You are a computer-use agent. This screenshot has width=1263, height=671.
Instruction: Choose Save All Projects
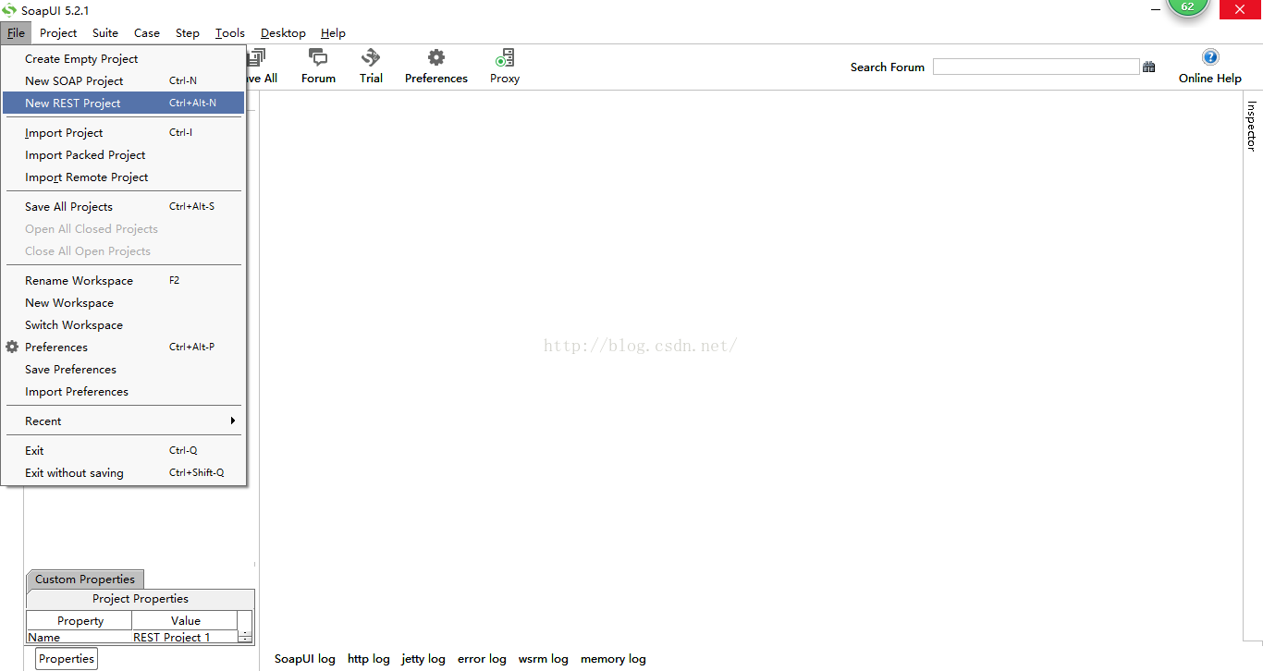(123, 206)
